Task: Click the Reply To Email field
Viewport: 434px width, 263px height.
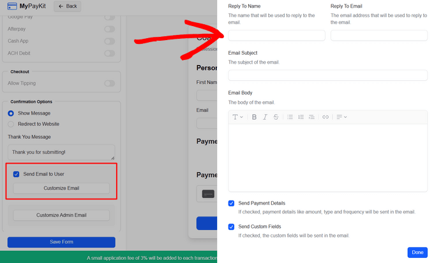Action: pos(378,36)
